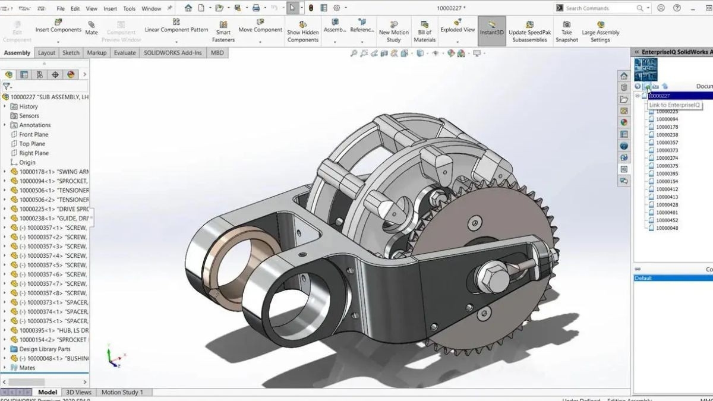Click in the Search Commands field
713x401 pixels.
[x=600, y=8]
